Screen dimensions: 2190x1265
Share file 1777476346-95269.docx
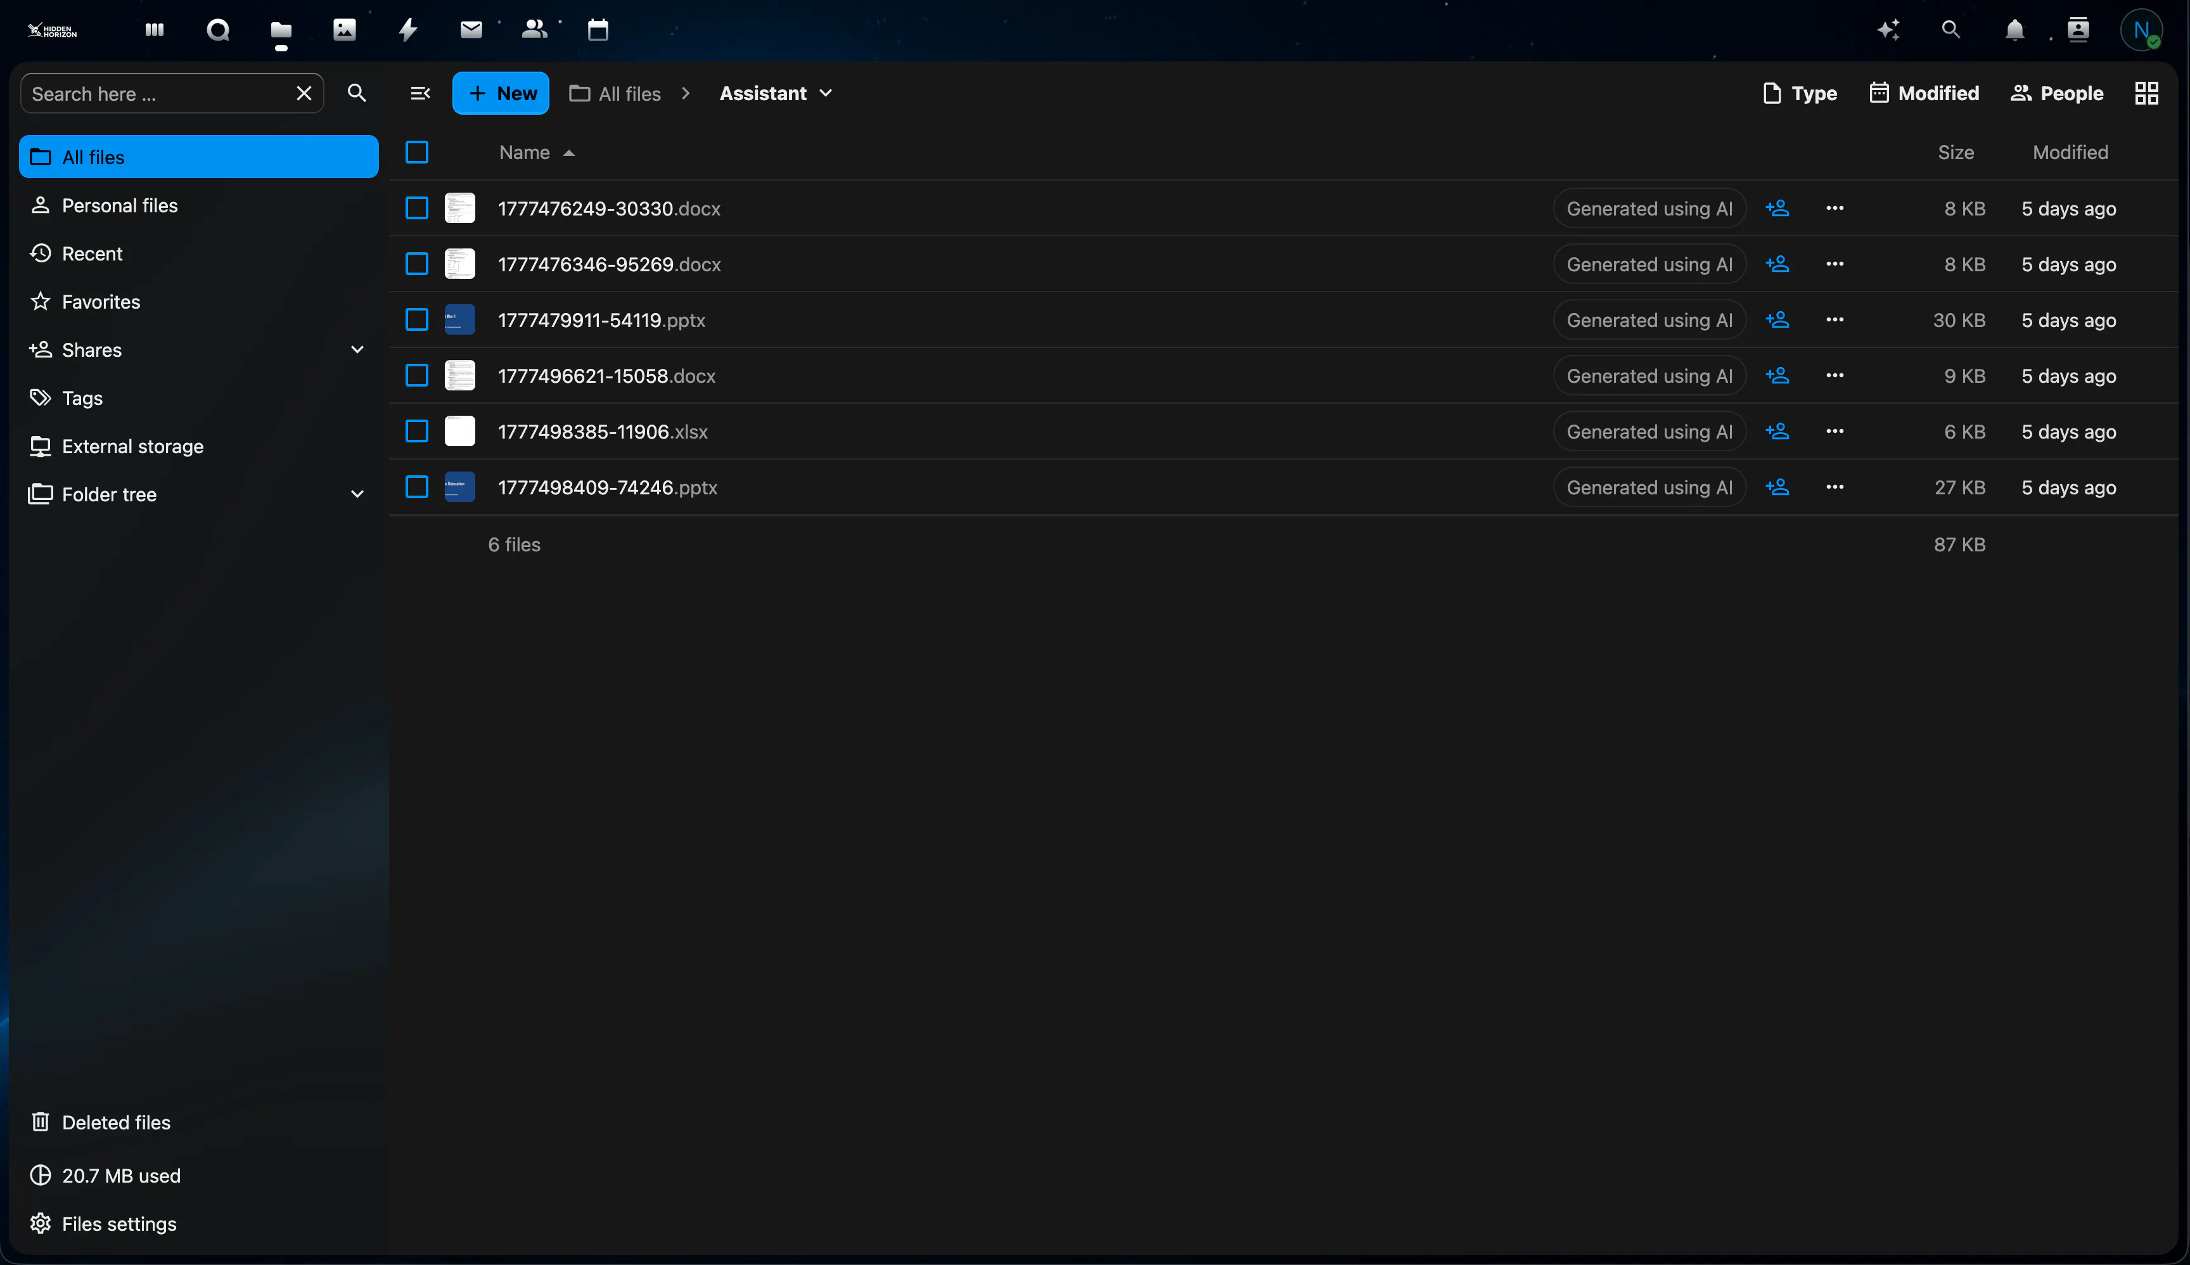coord(1777,264)
